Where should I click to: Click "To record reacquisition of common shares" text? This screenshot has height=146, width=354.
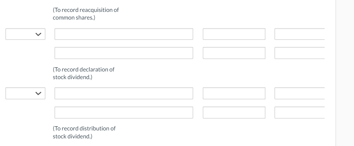[x=85, y=14]
